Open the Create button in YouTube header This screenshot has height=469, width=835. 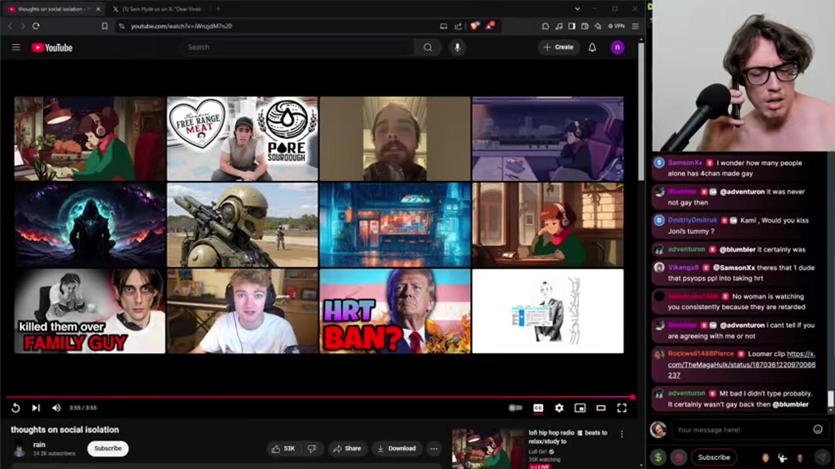pos(558,47)
